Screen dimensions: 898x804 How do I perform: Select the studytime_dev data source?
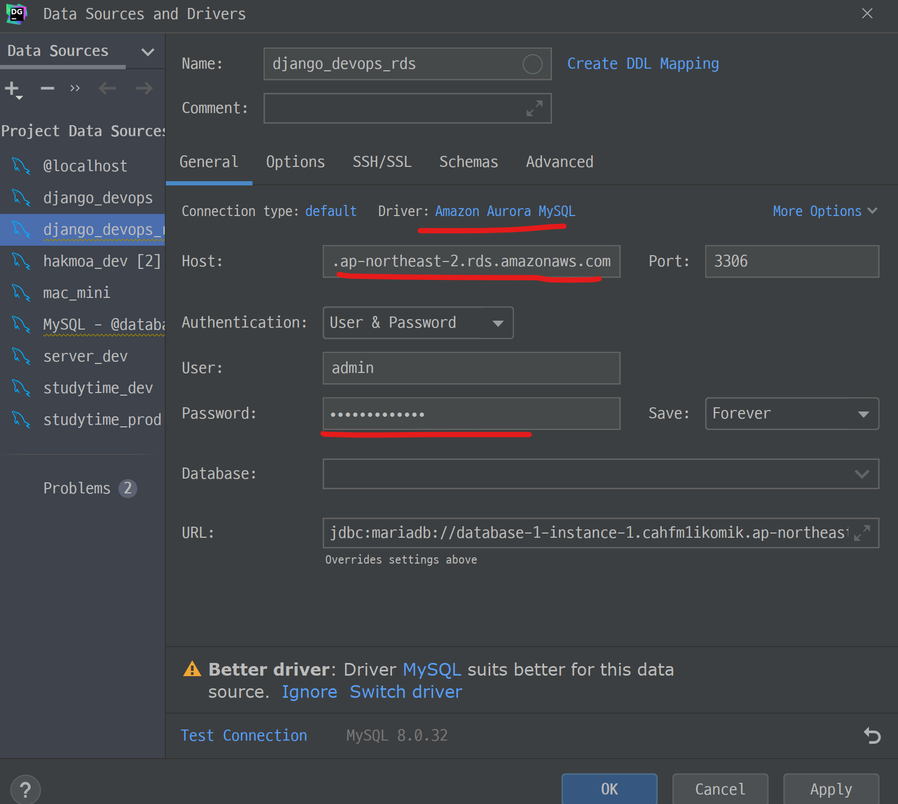82,388
